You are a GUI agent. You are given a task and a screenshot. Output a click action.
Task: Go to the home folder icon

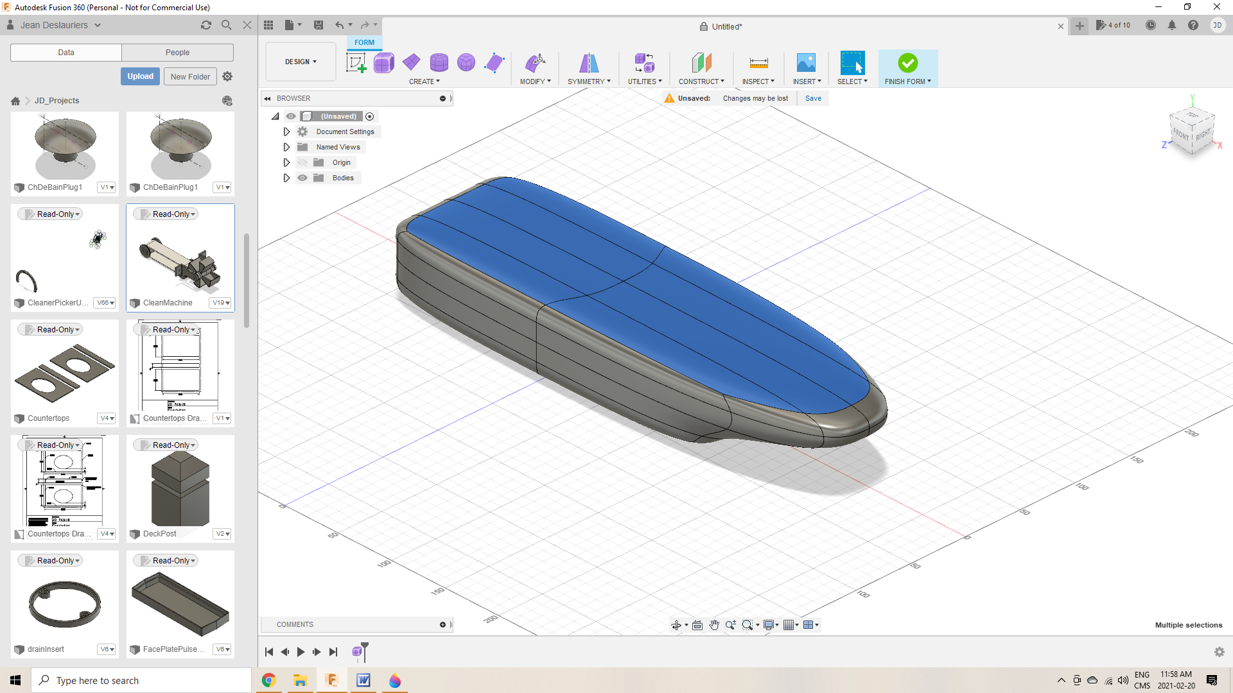(x=15, y=101)
